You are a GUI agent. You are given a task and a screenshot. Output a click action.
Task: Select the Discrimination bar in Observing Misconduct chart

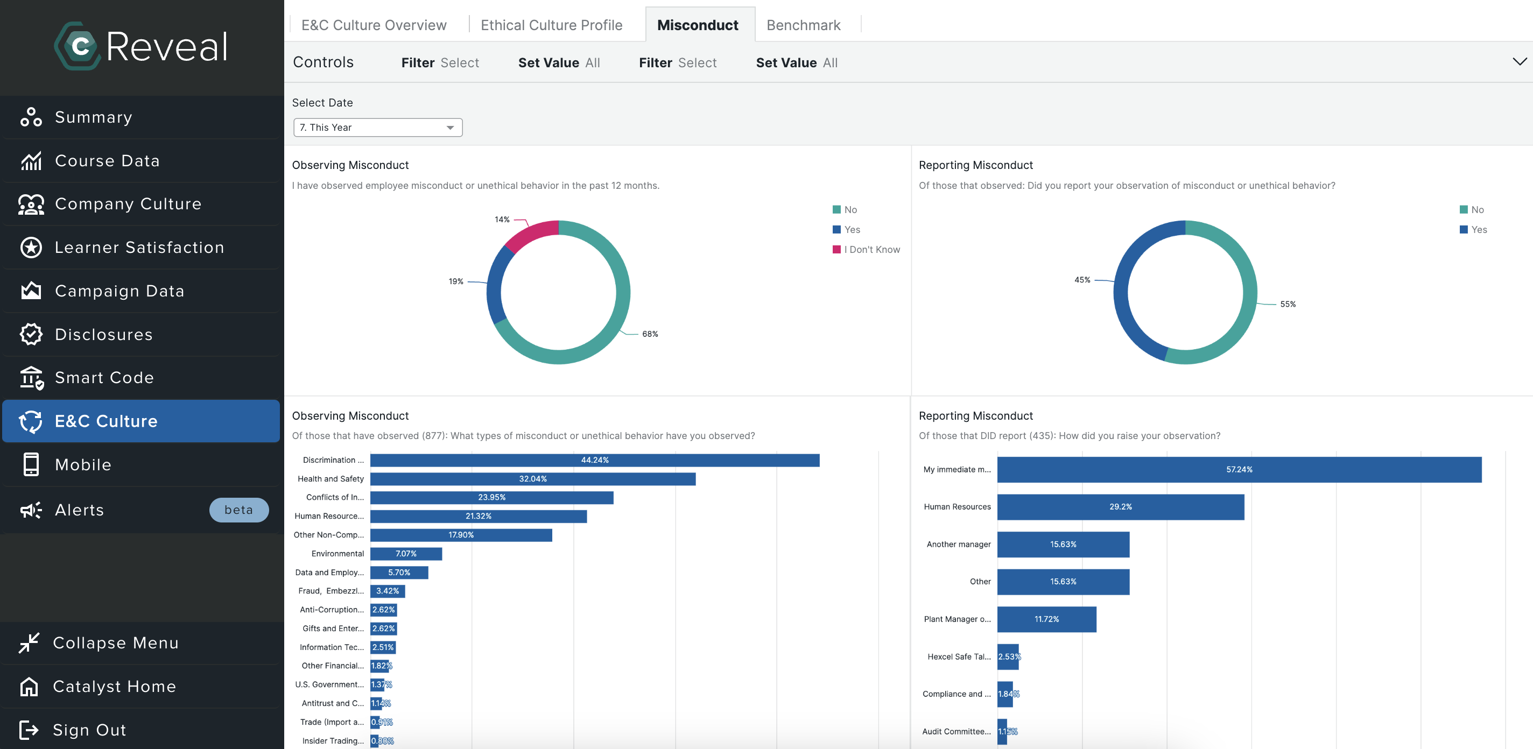pyautogui.click(x=595, y=460)
